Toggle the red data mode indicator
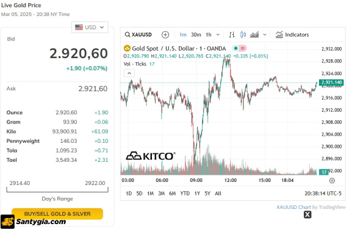Viewport: 349px width, 229px height. tap(243, 48)
